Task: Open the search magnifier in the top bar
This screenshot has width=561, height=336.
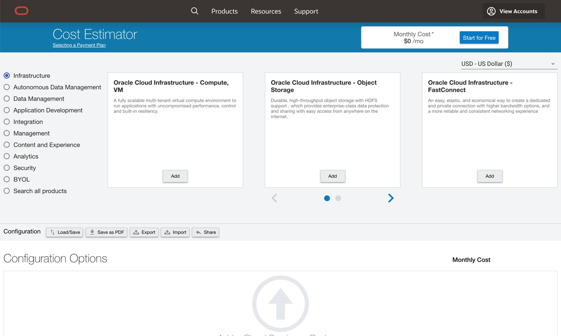Action: pyautogui.click(x=194, y=11)
